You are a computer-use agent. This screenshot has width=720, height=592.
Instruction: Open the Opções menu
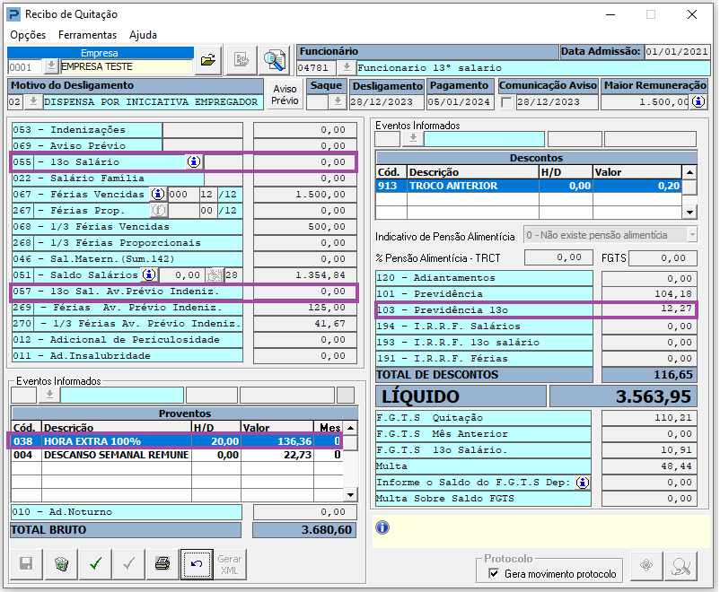(x=28, y=35)
